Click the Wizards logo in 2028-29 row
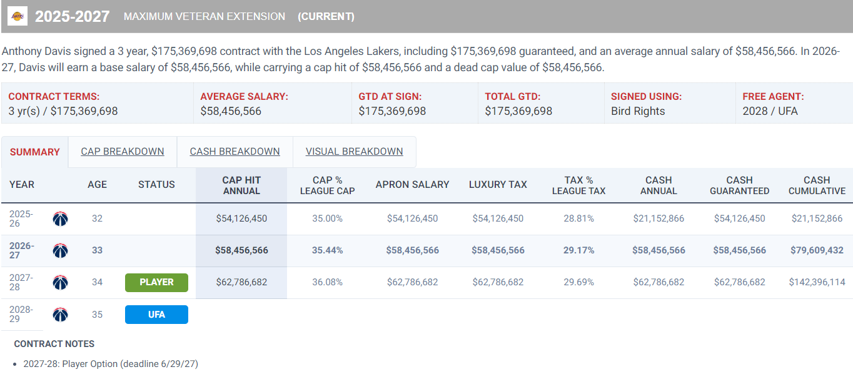This screenshot has height=377, width=853. click(60, 314)
